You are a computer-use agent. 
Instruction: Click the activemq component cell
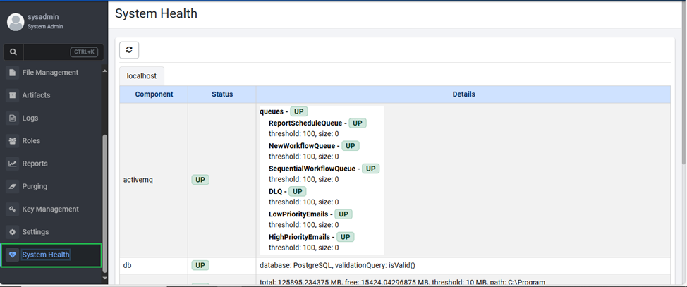pos(154,180)
